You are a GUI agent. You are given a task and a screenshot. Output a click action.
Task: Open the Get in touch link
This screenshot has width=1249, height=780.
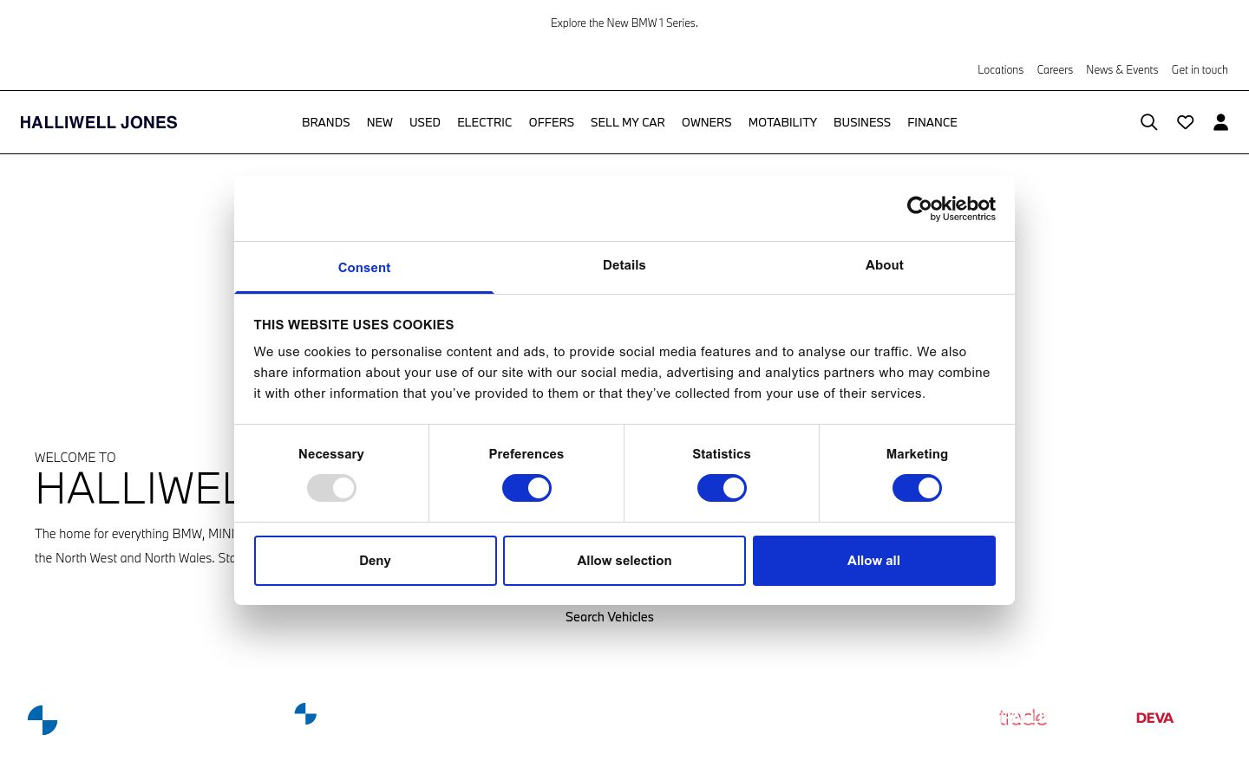pos(1200,70)
